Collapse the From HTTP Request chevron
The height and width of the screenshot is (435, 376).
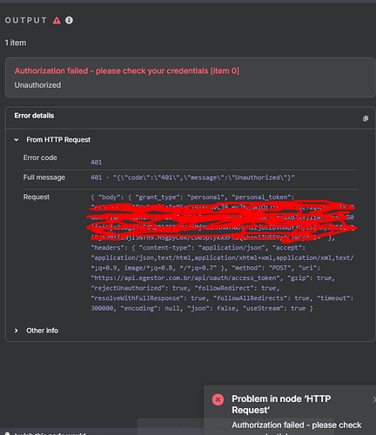point(17,140)
